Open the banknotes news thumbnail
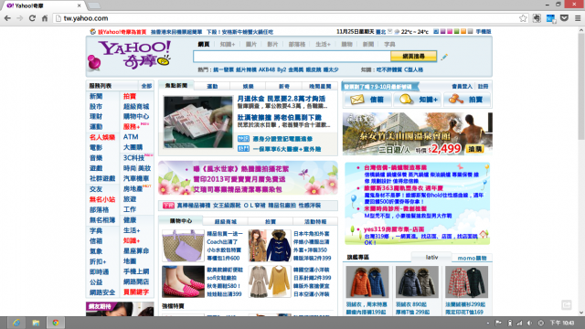585x329 pixels. 198,122
